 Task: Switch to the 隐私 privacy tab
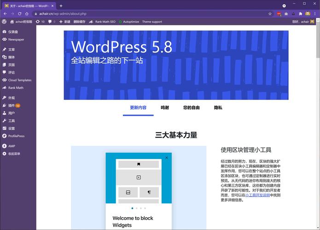218,108
